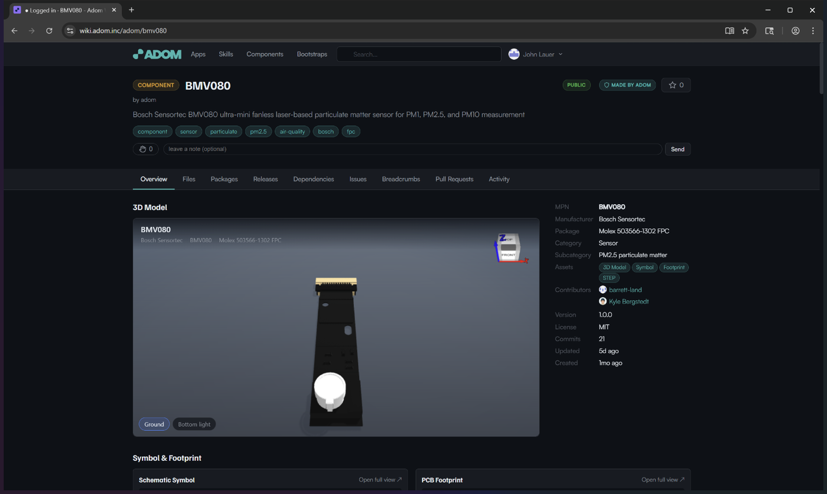Click the PUBLIC visibility badge

coord(577,85)
